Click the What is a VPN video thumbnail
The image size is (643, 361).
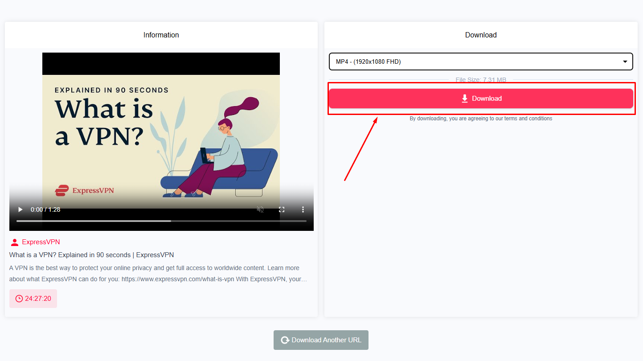(x=161, y=134)
